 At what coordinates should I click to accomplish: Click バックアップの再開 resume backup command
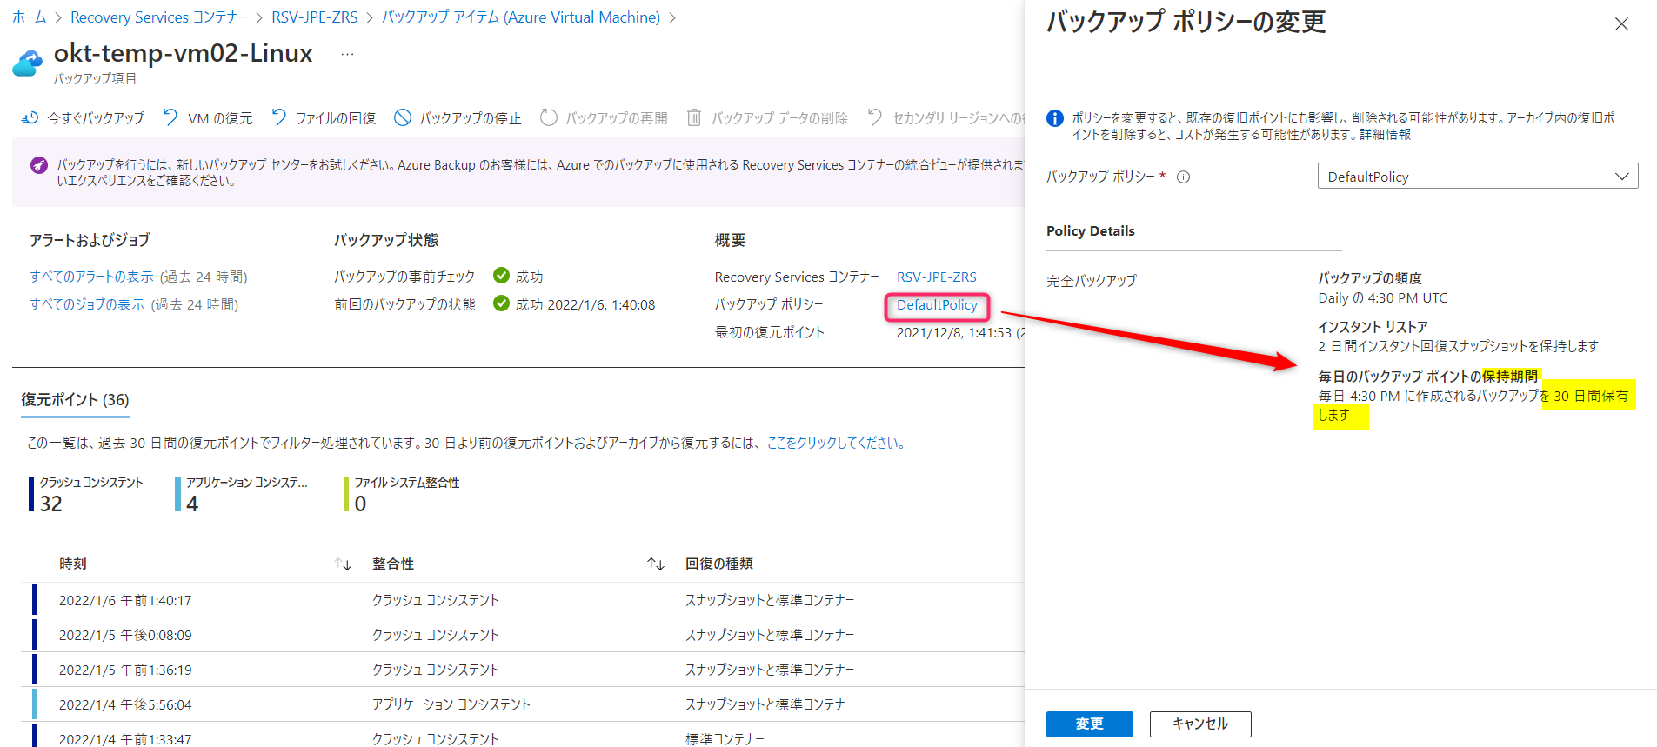click(604, 117)
